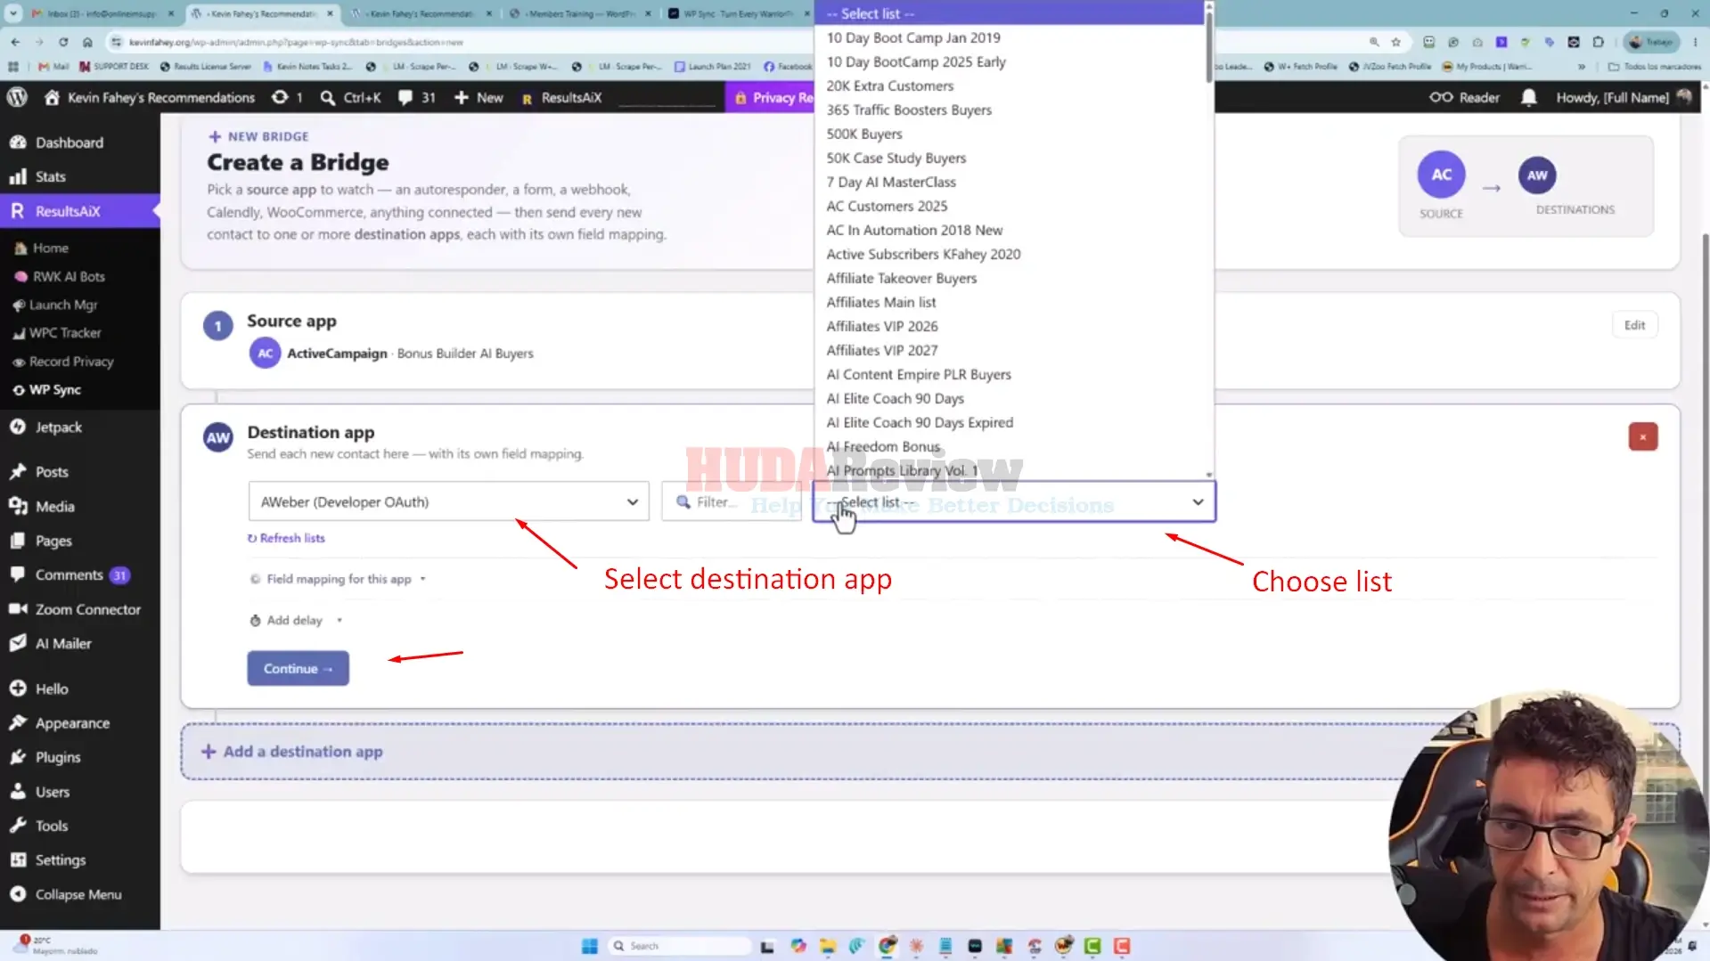Click Edit on the Source app card
Image resolution: width=1710 pixels, height=961 pixels.
pos(1634,325)
